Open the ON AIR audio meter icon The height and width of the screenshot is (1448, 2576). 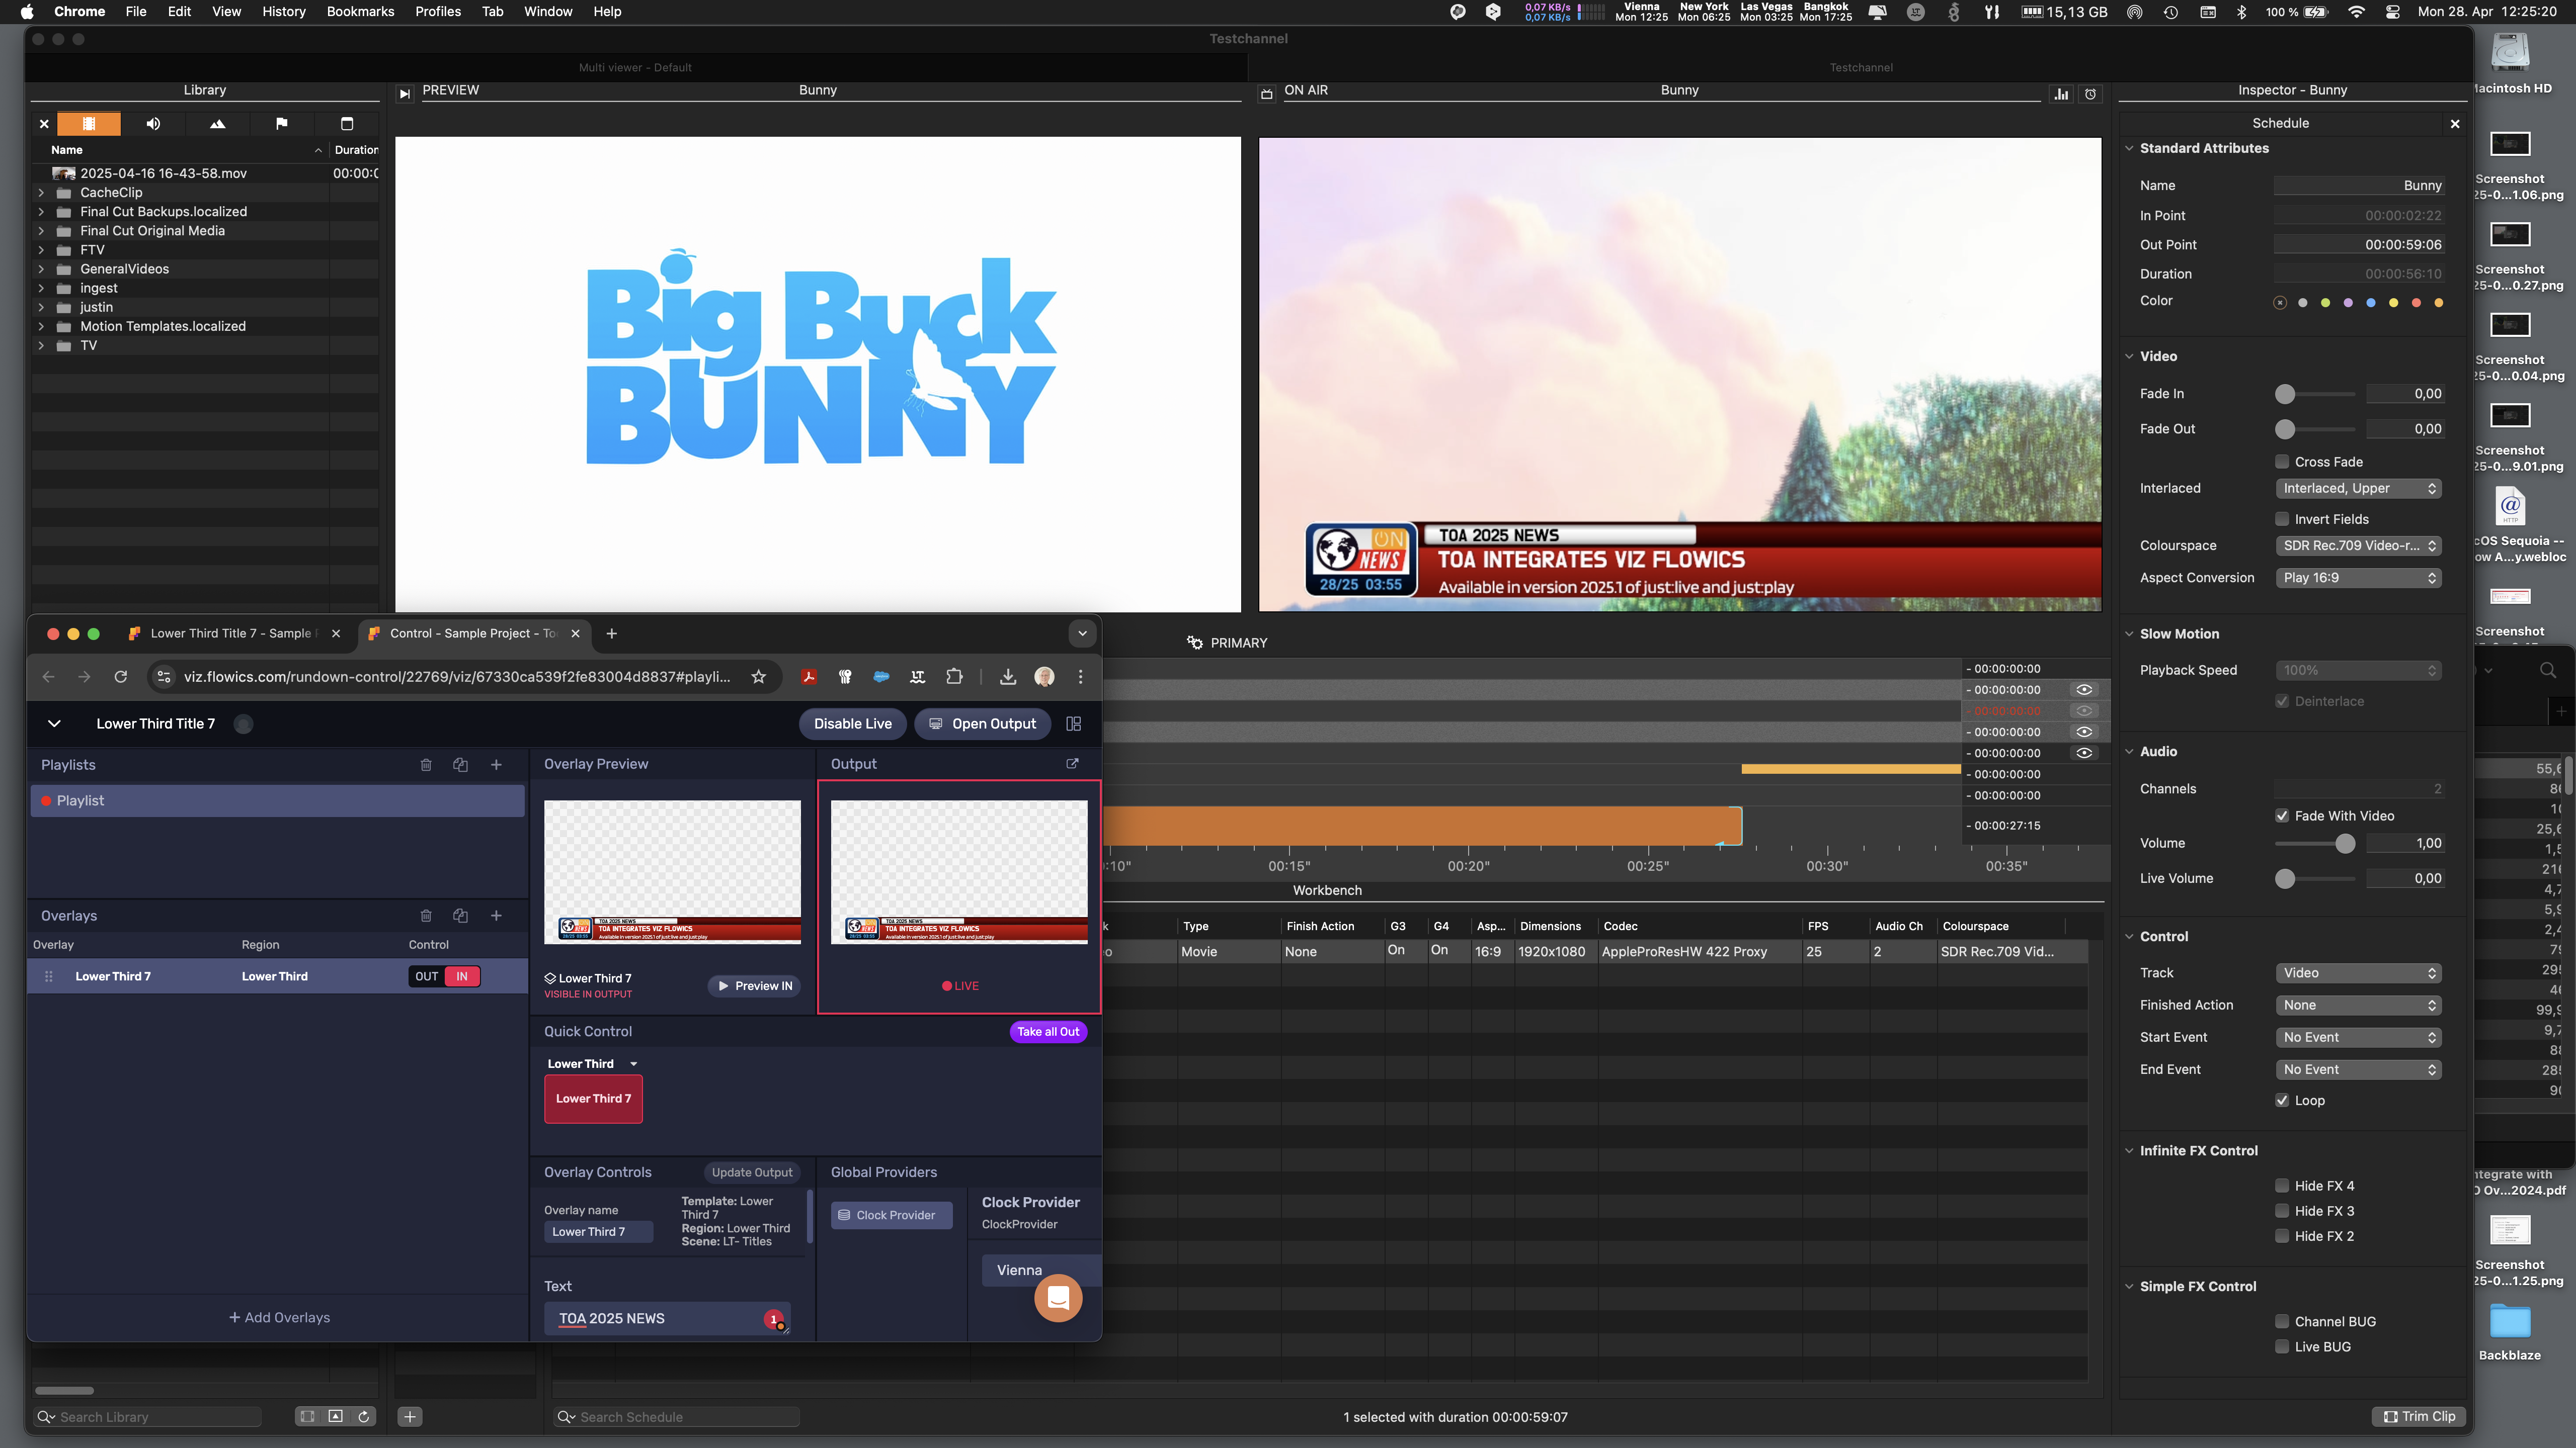point(2061,94)
